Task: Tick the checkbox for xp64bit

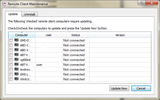Action: click(x=11, y=60)
